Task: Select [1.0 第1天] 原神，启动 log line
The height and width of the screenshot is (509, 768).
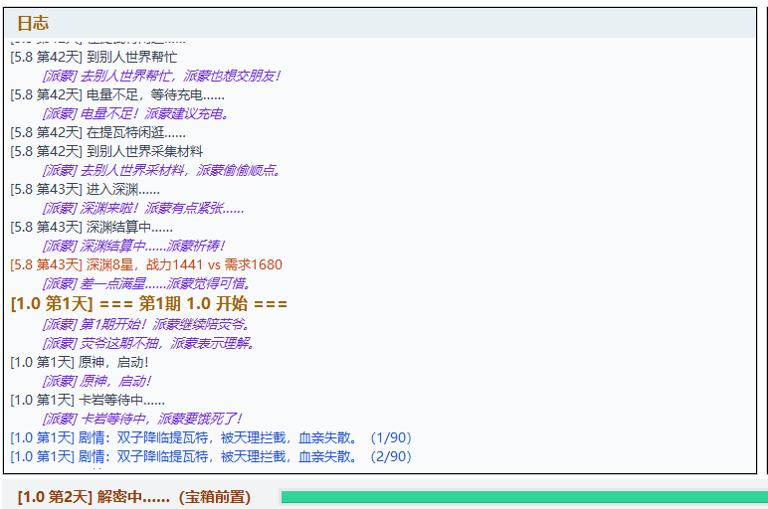Action: coord(80,362)
